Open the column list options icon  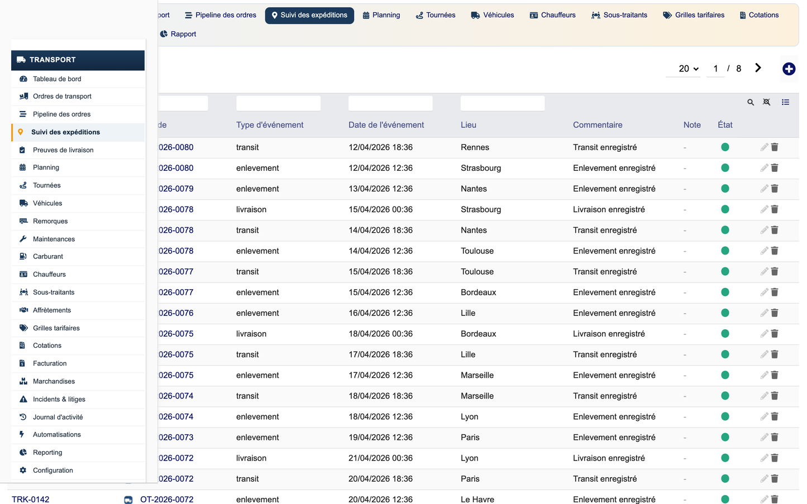coord(785,102)
